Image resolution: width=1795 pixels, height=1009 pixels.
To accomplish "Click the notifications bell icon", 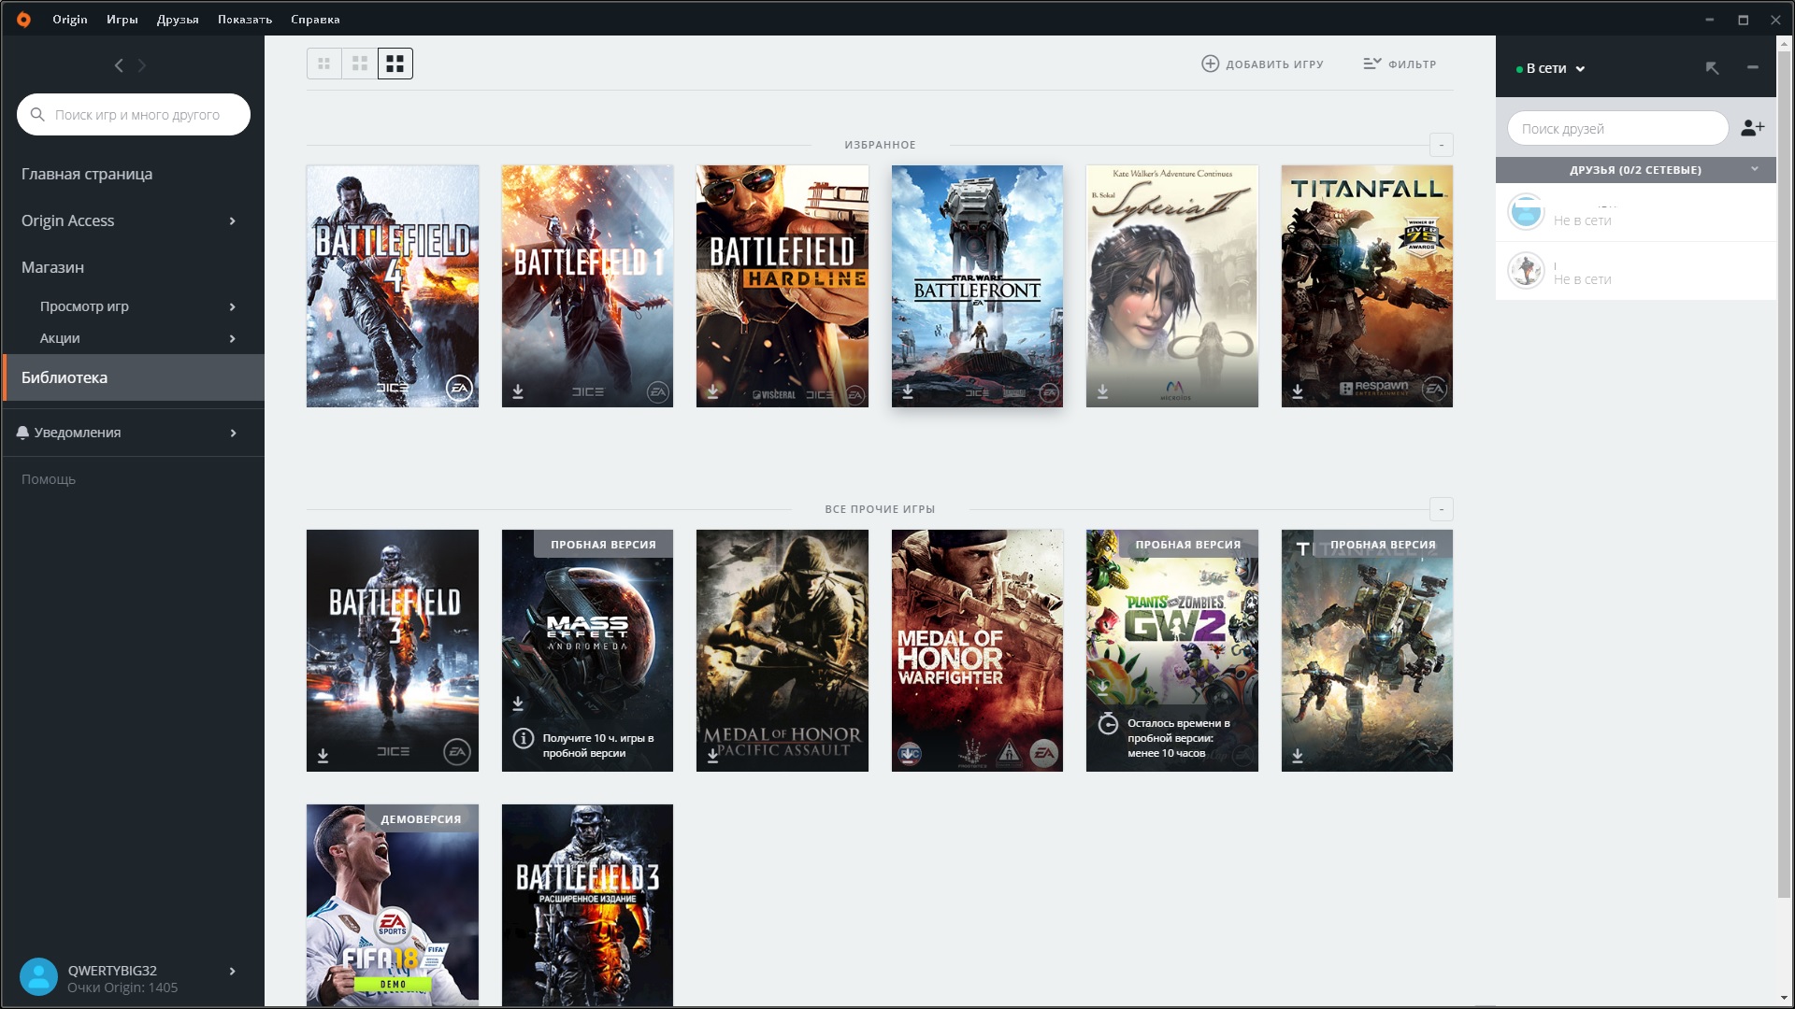I will [x=22, y=433].
